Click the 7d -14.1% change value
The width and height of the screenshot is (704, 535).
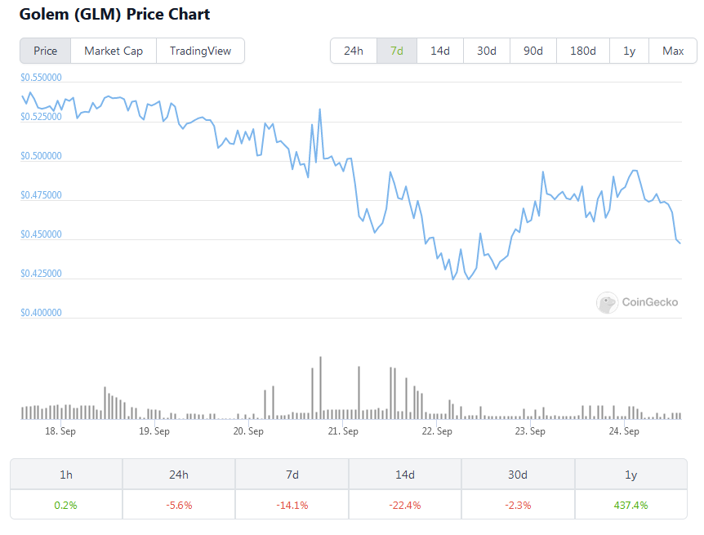[x=292, y=505]
